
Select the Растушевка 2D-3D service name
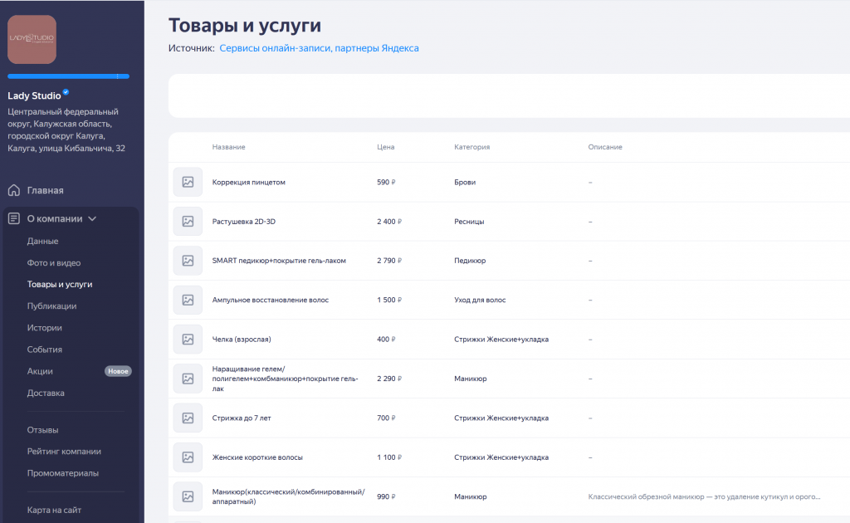[x=244, y=221]
